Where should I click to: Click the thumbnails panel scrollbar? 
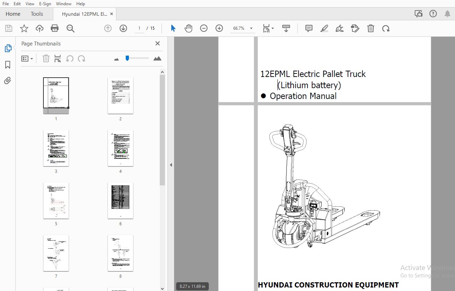click(162, 130)
